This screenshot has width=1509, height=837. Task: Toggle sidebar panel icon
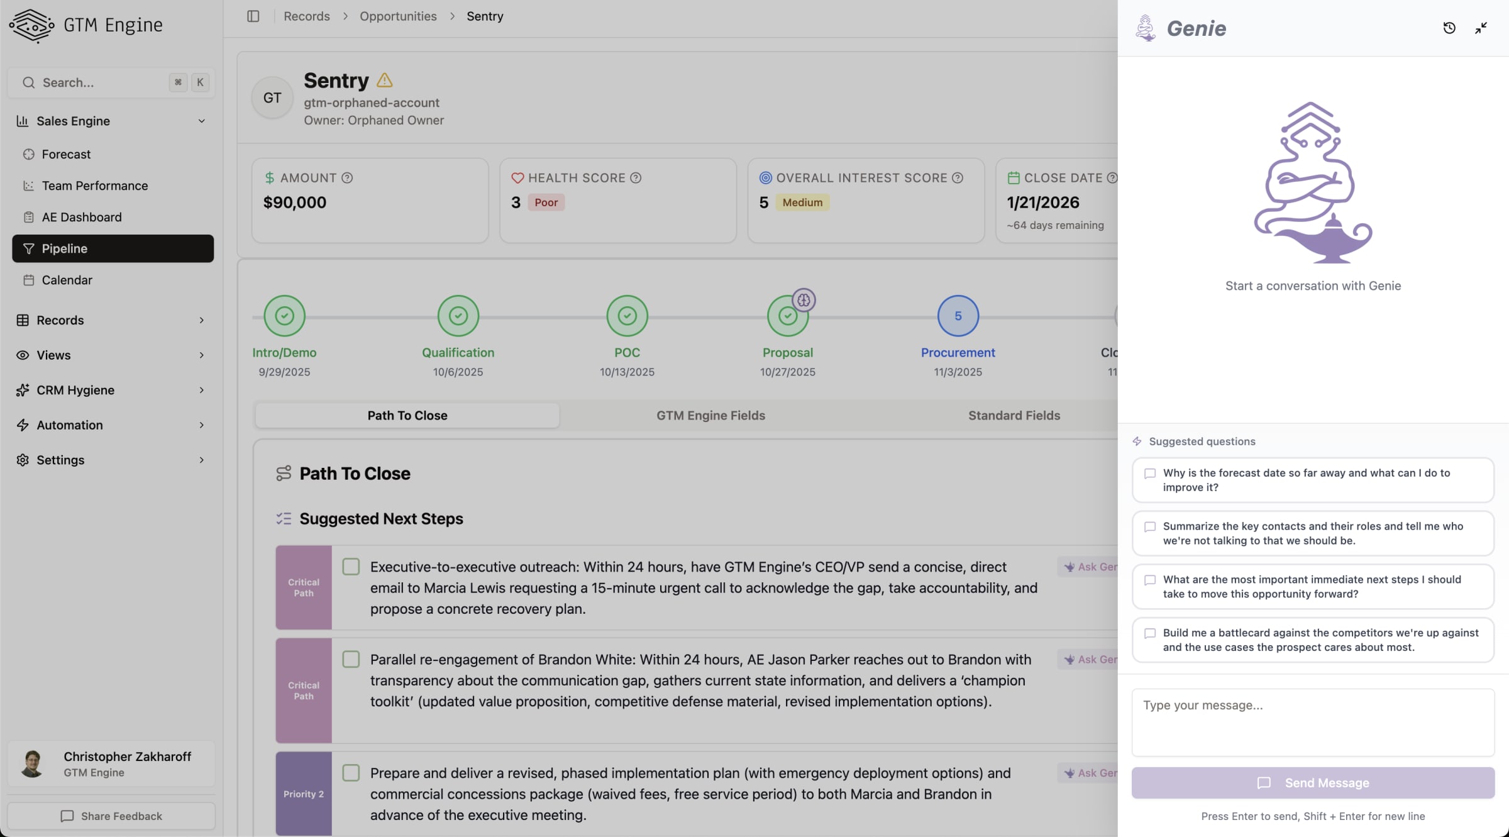[x=253, y=16]
